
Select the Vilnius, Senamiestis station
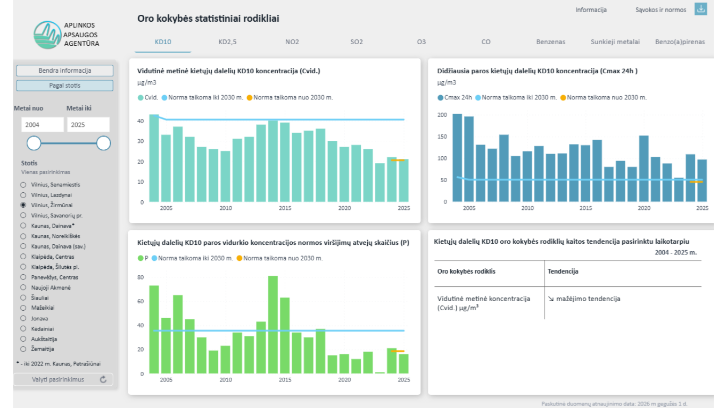[23, 185]
